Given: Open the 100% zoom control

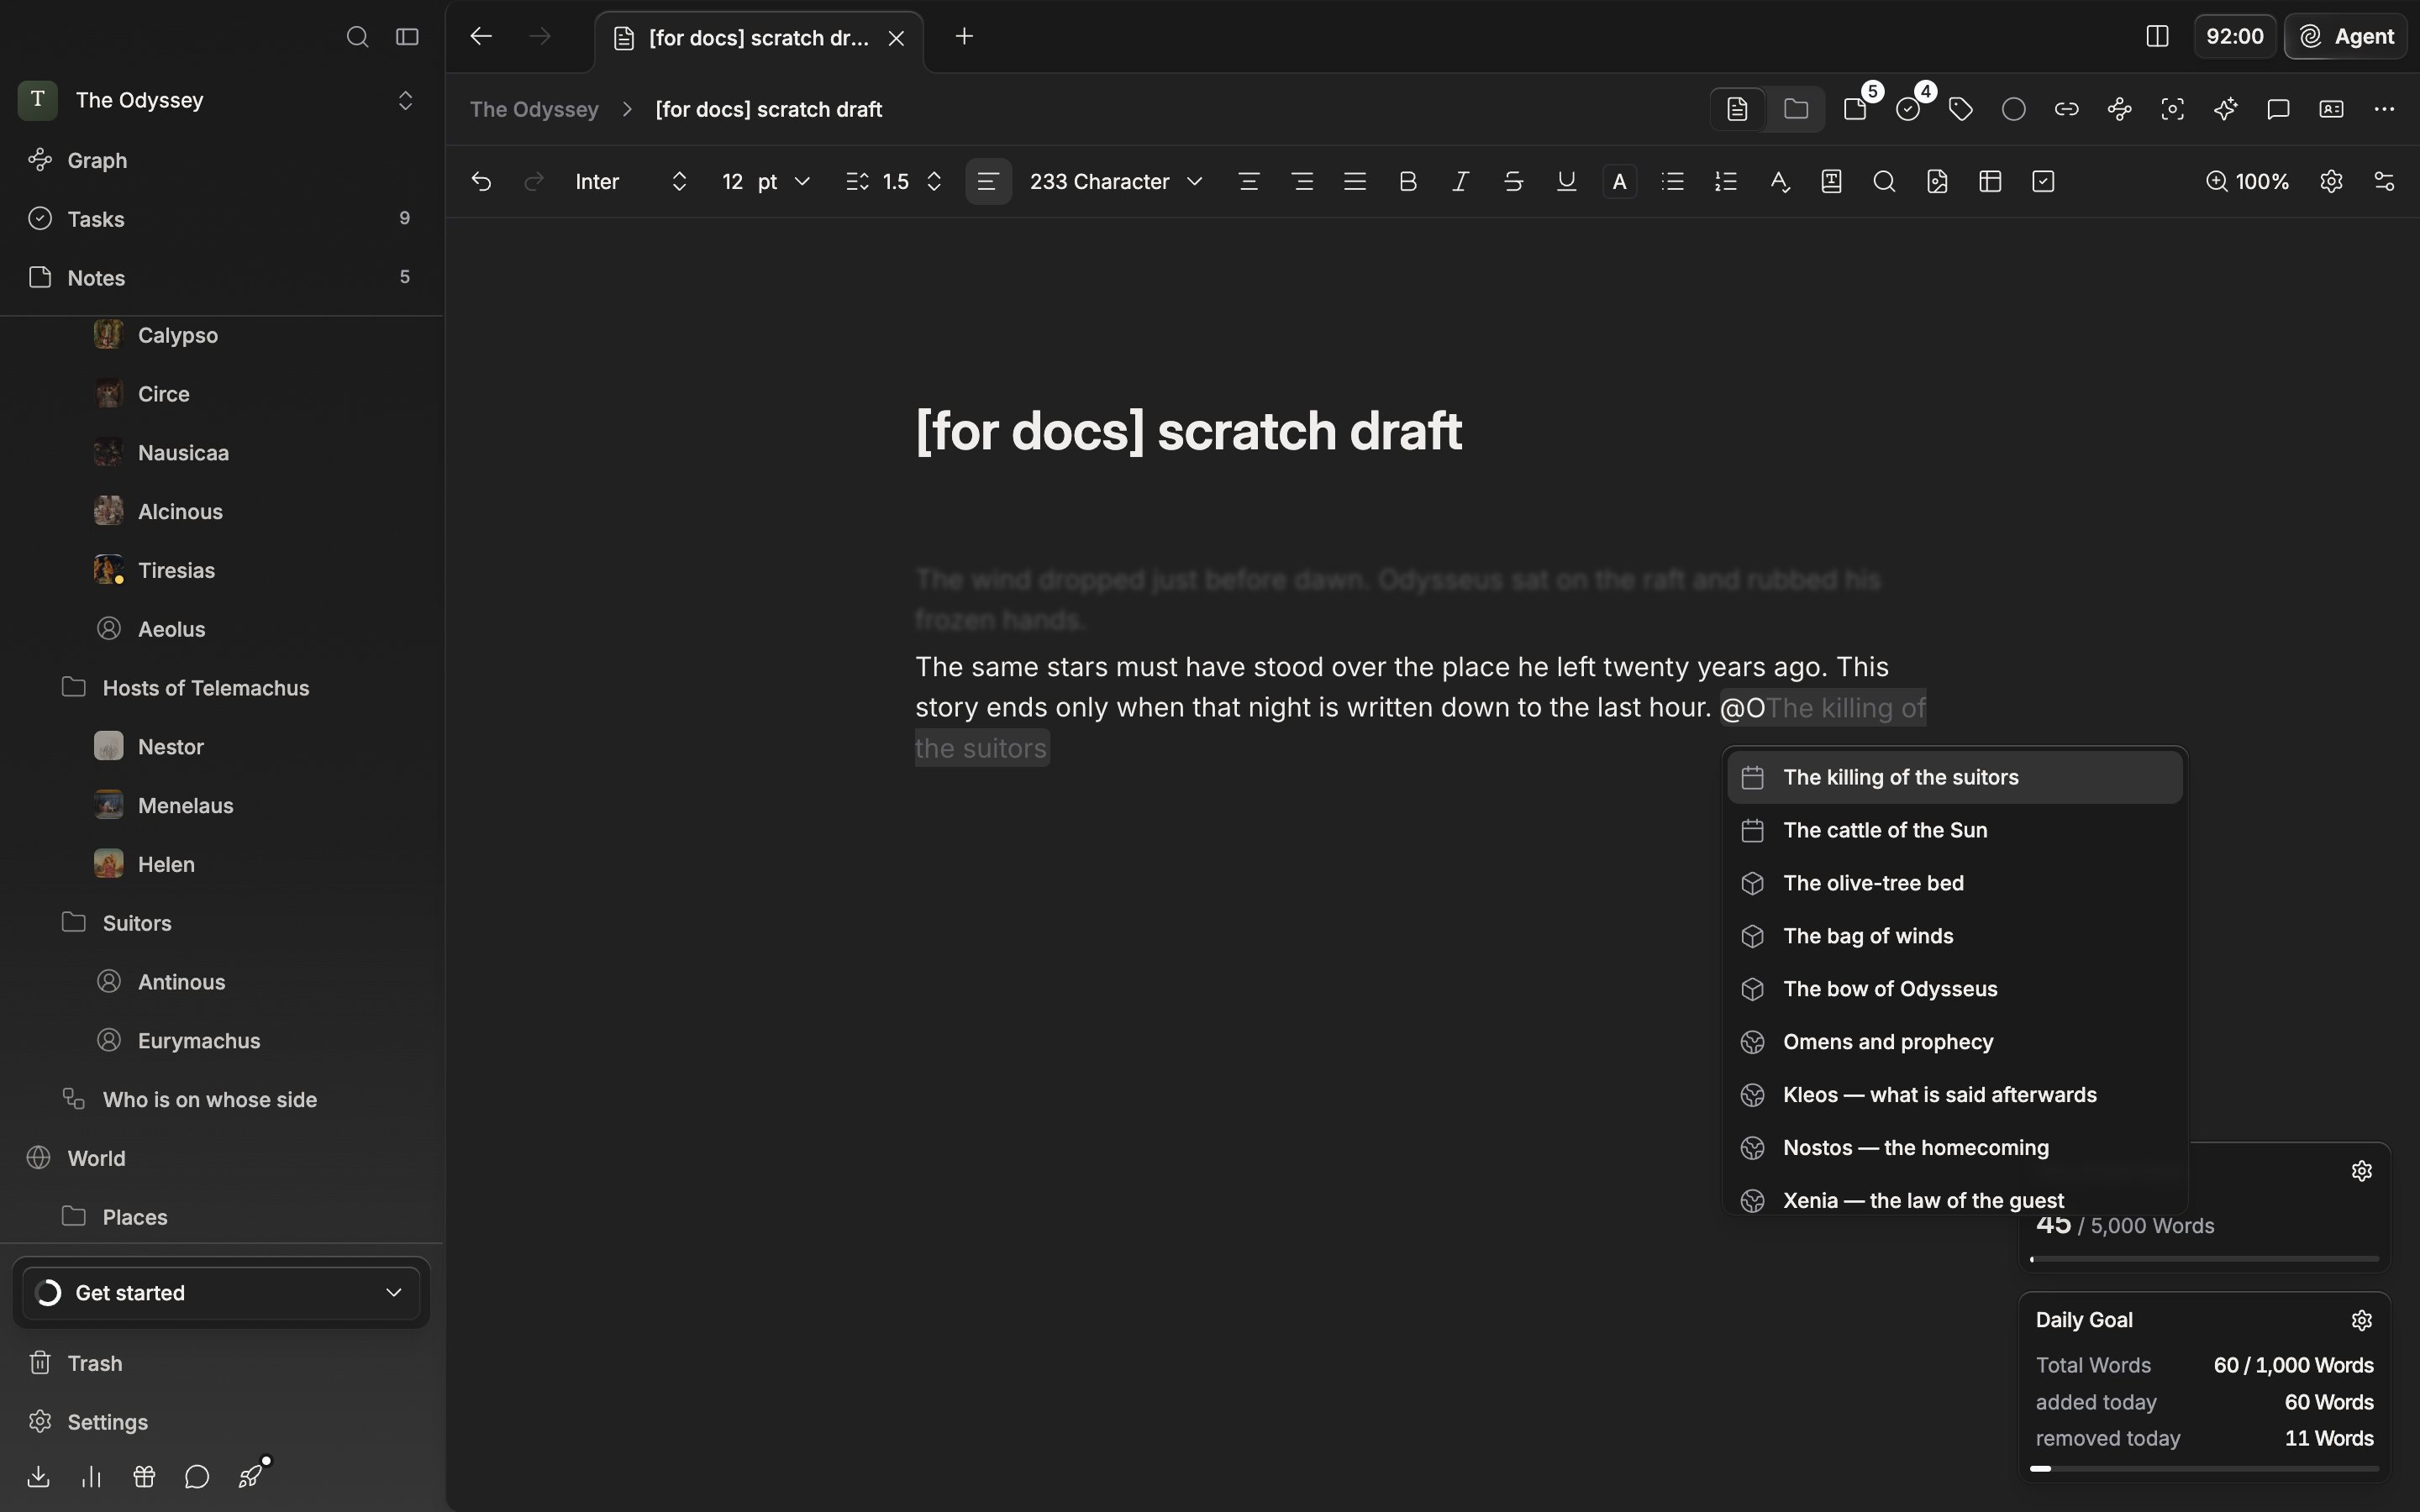Looking at the screenshot, I should [2247, 182].
